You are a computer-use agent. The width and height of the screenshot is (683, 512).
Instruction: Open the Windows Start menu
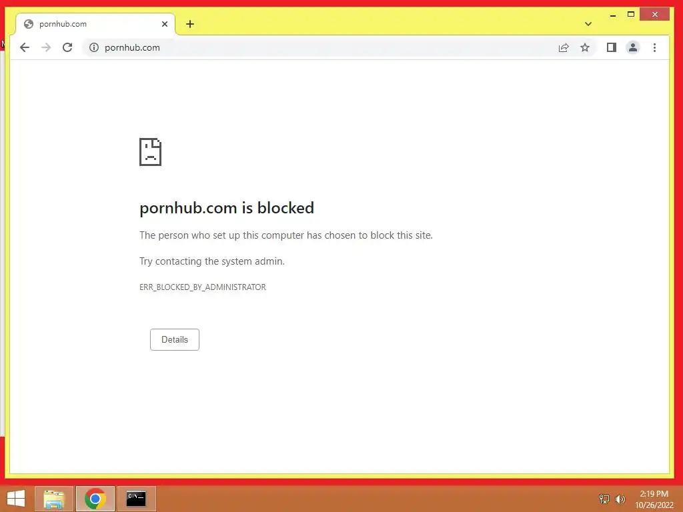pos(16,499)
